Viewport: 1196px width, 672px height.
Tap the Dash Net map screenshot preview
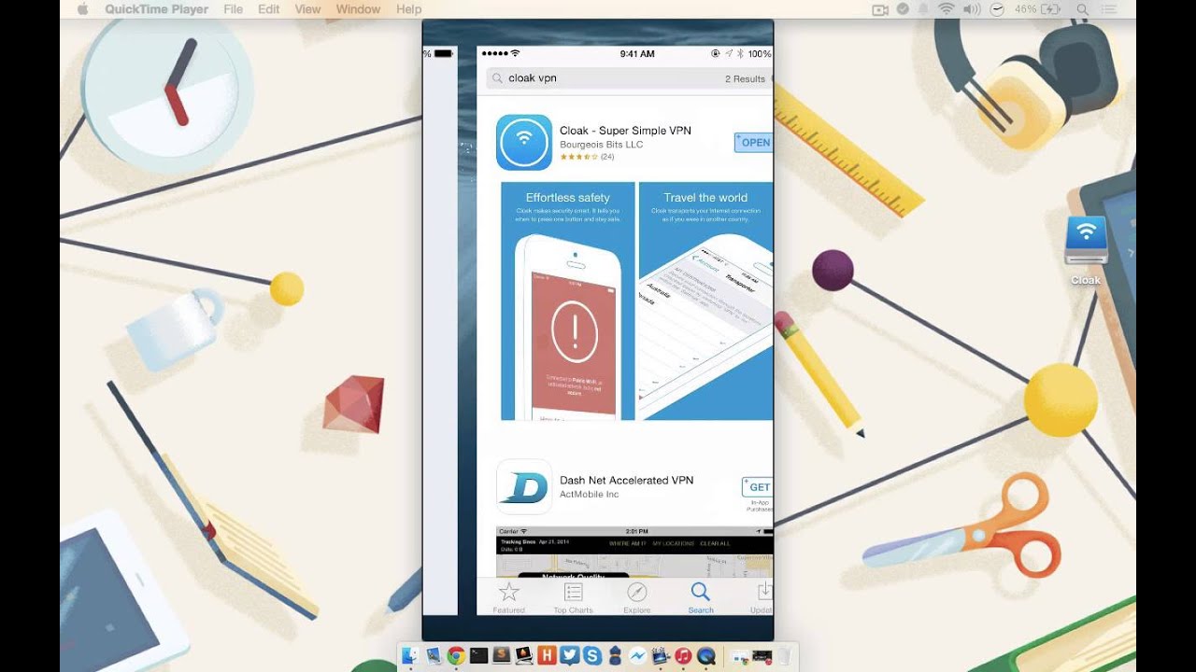pos(634,553)
